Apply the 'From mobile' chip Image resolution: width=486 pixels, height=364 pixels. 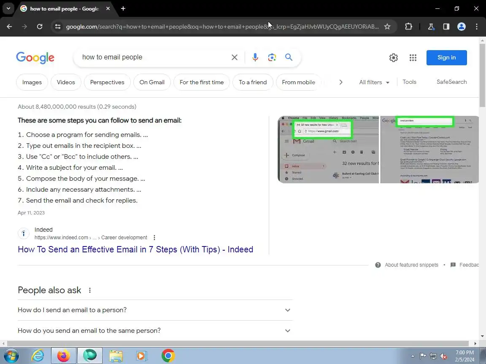point(298,82)
